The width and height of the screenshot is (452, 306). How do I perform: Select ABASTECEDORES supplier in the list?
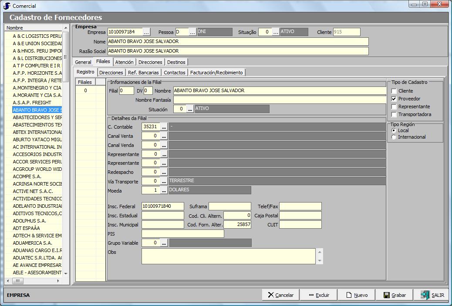pyautogui.click(x=37, y=117)
